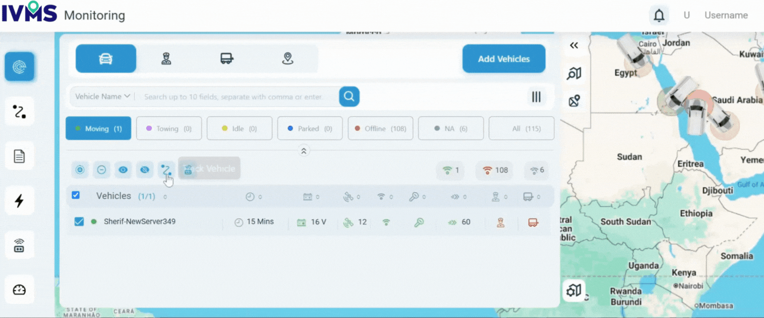Collapse the status filters with double chevron
This screenshot has height=318, width=764.
pos(304,151)
